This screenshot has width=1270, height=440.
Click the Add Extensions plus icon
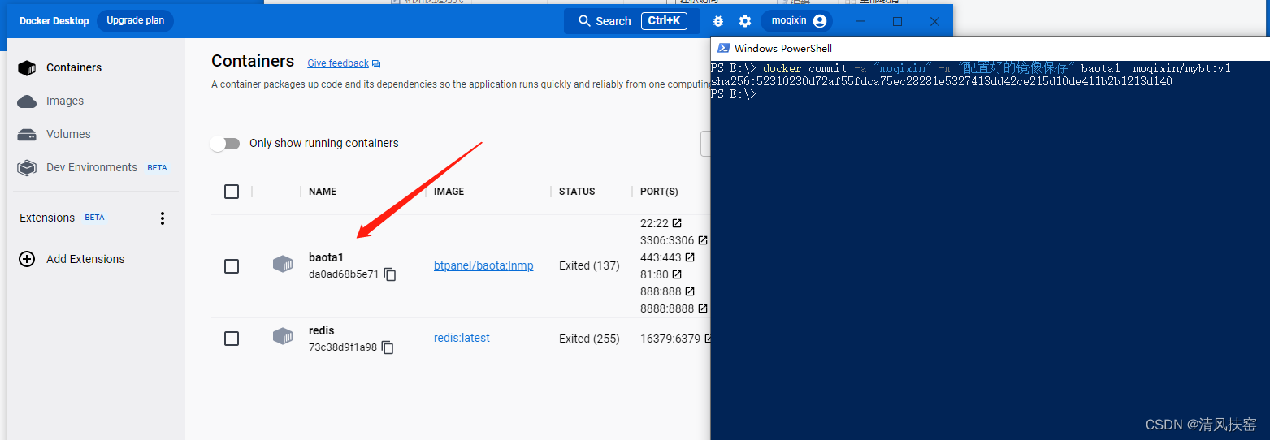(x=27, y=259)
